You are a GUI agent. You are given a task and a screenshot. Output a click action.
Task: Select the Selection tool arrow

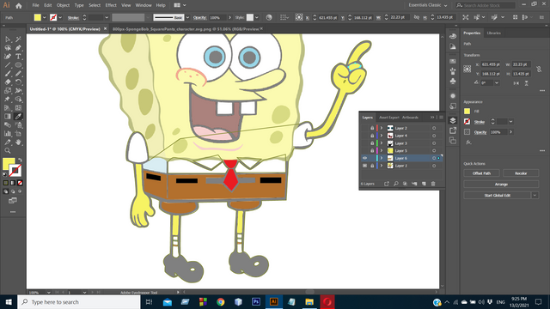click(8, 39)
